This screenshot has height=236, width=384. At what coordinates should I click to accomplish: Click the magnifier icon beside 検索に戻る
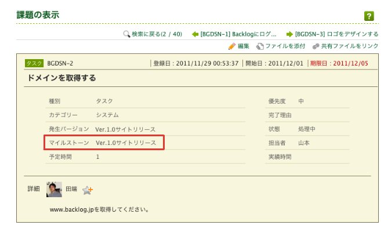(x=126, y=34)
